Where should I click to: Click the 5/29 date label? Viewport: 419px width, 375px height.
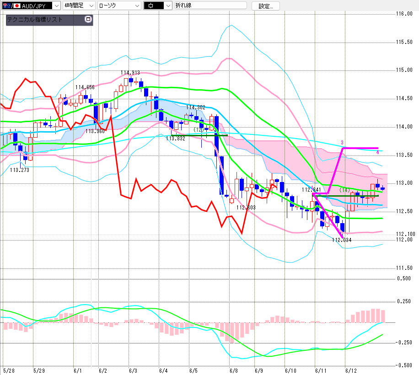[39, 371]
